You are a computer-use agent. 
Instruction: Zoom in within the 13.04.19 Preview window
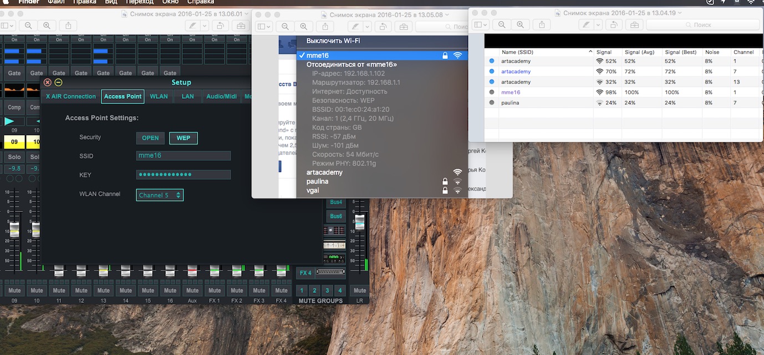click(520, 24)
